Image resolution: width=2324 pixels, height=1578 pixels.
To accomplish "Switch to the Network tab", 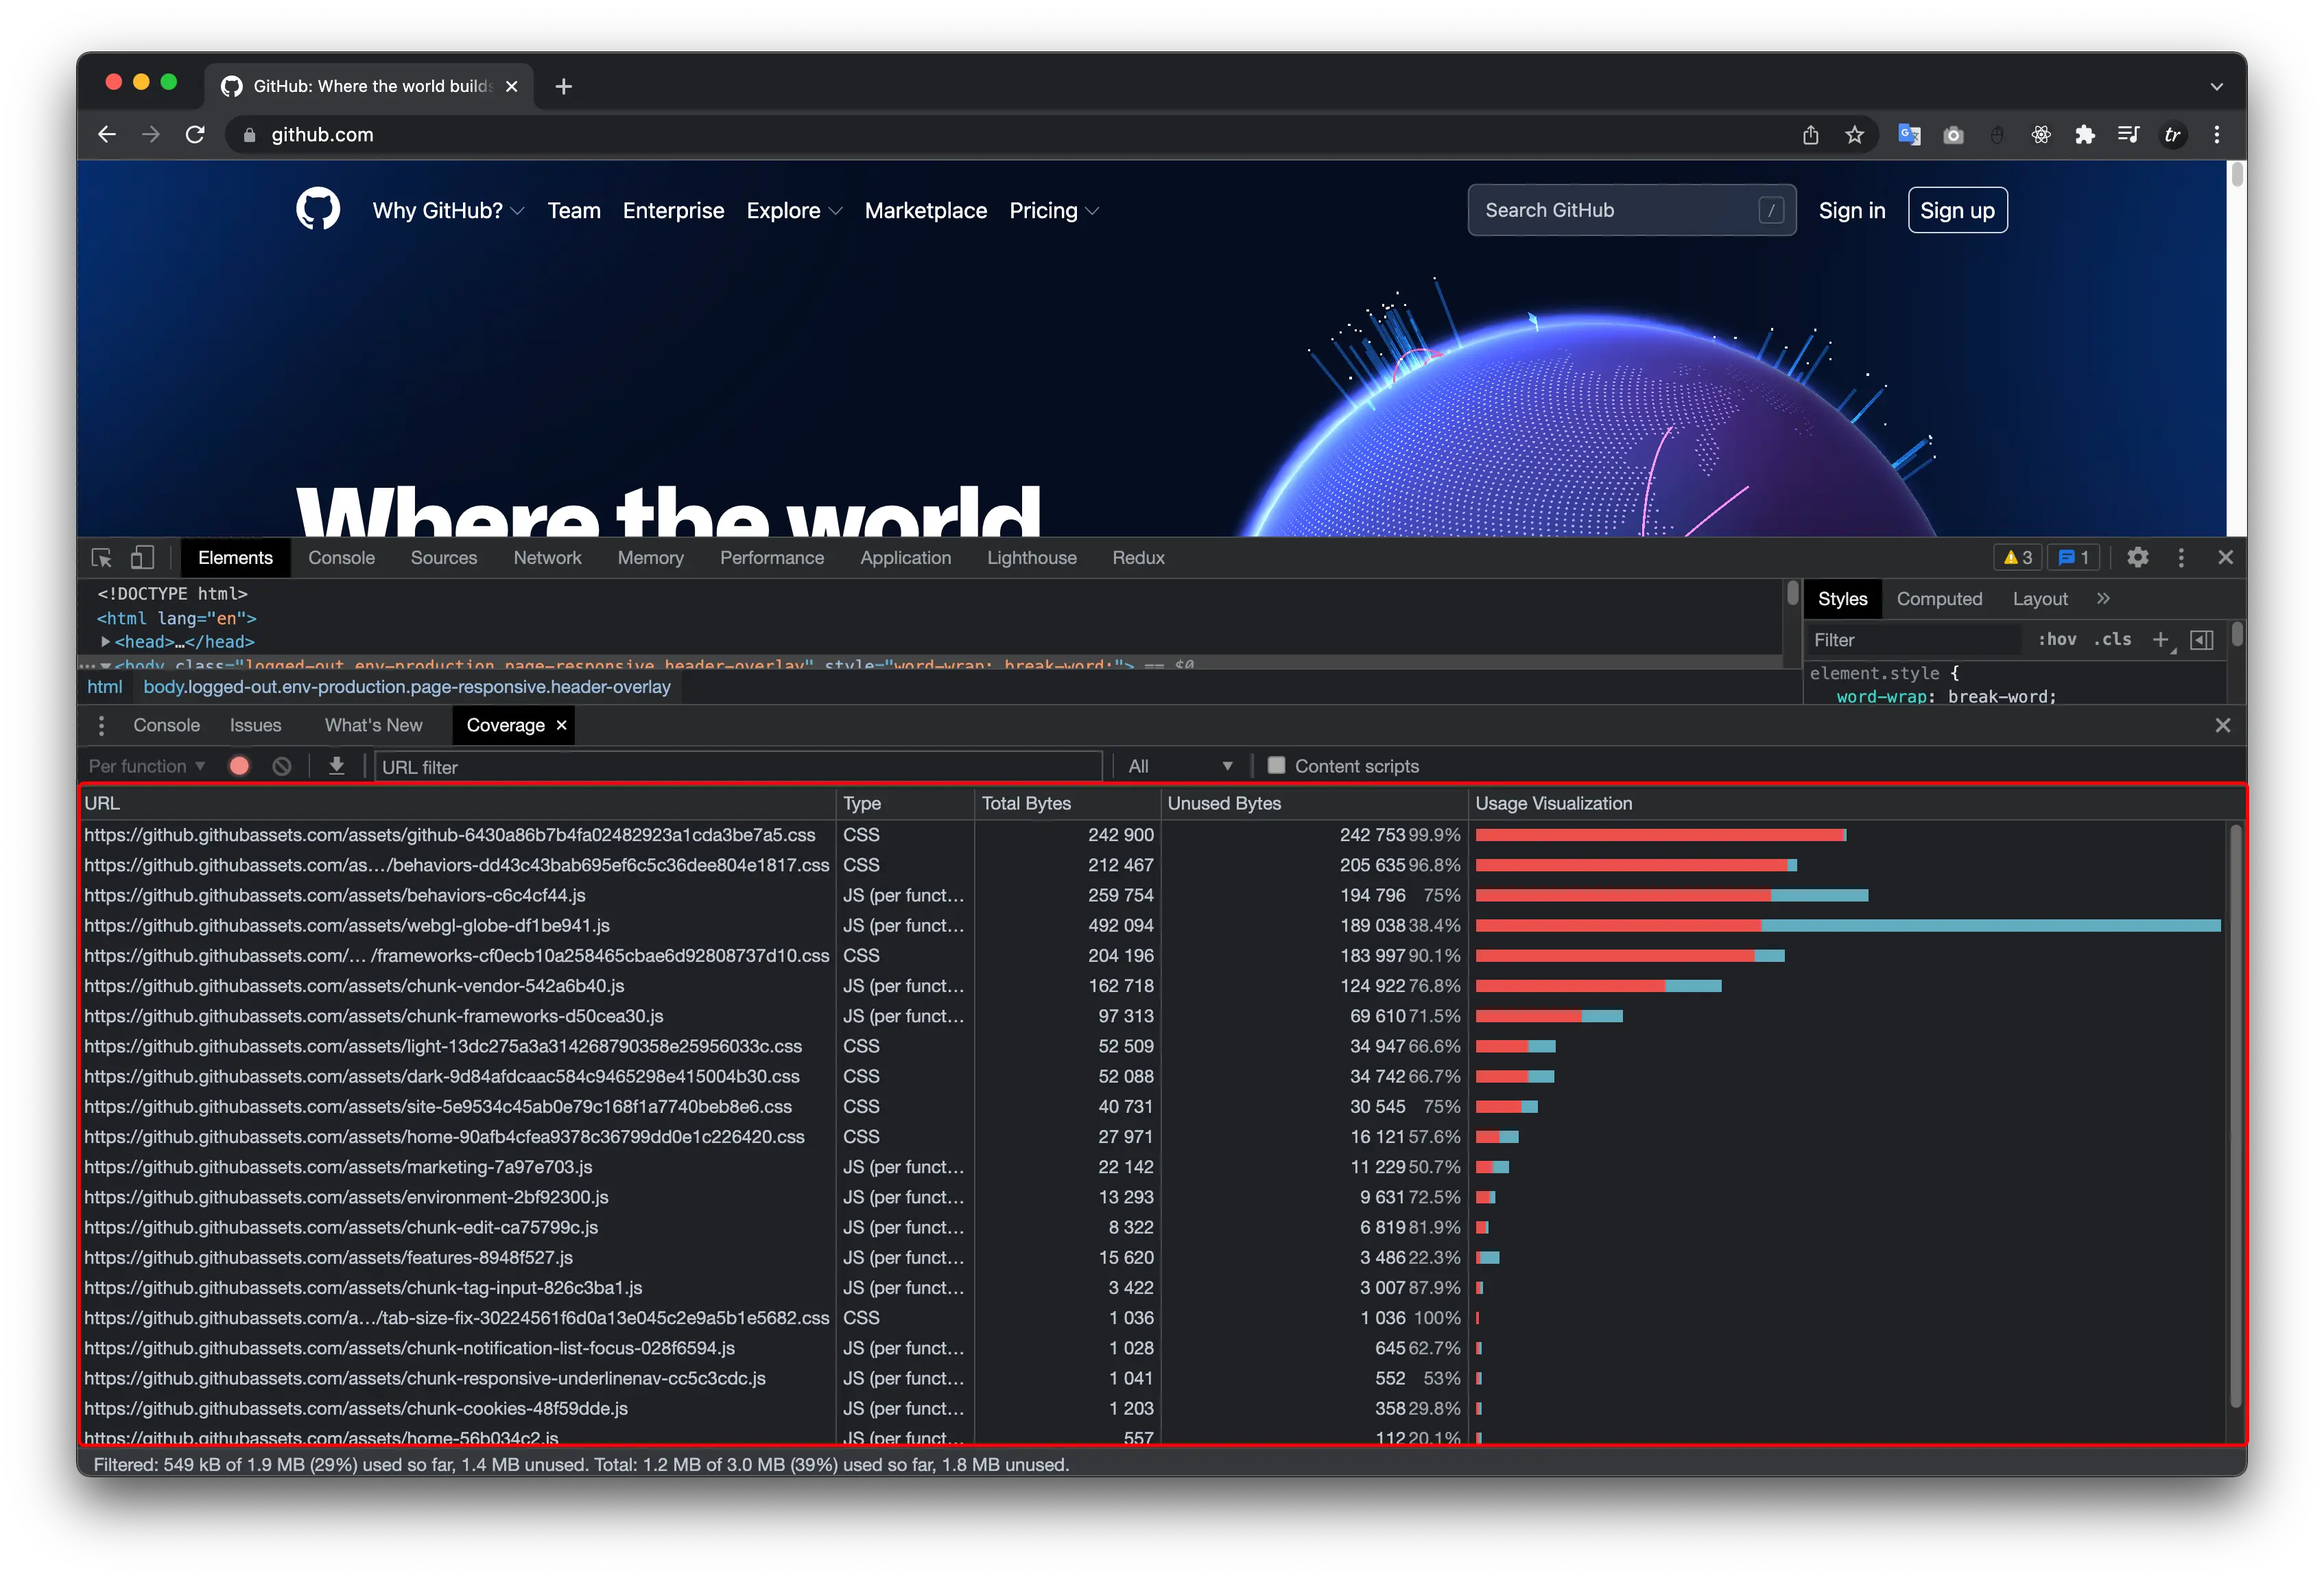I will (x=547, y=558).
